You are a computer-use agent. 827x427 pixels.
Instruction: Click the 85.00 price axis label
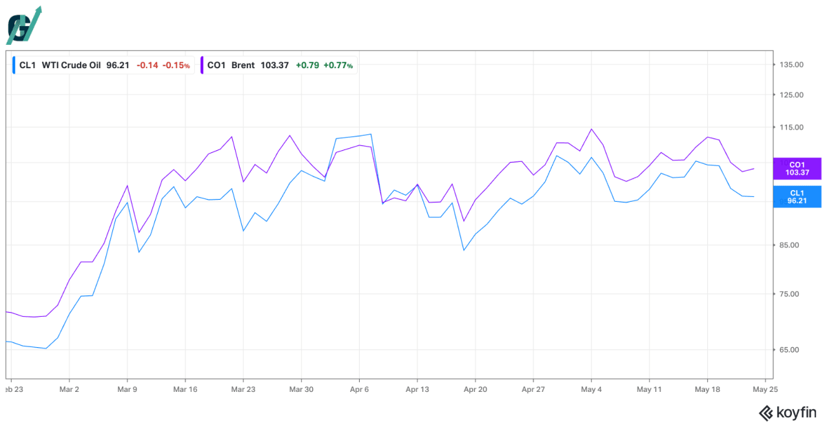(793, 245)
